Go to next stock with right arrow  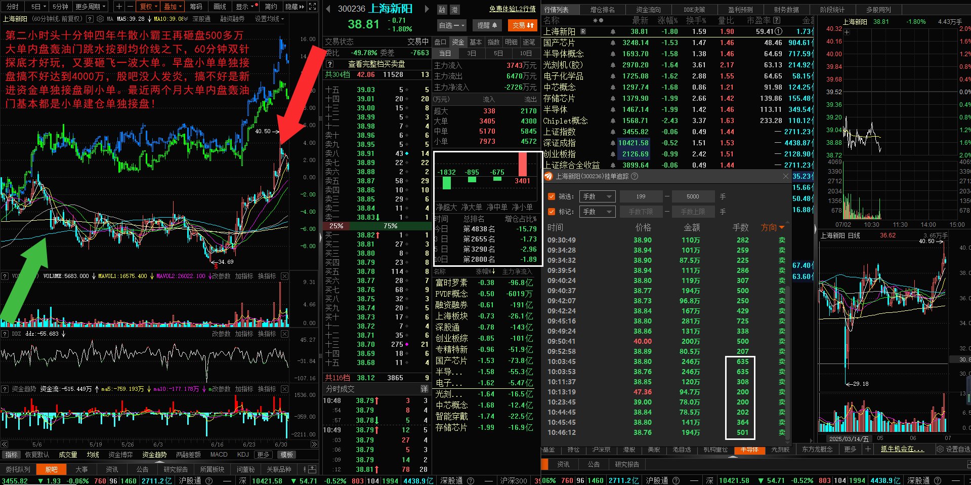tap(427, 9)
